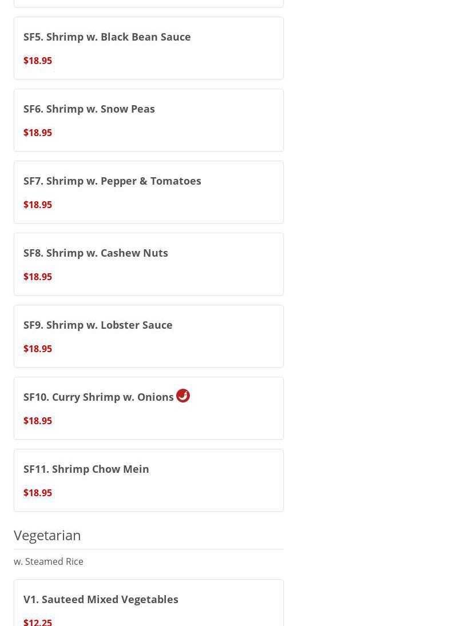
Task: Open SF5. Shrimp w. Black Bean Sauce
Action: [x=107, y=37]
